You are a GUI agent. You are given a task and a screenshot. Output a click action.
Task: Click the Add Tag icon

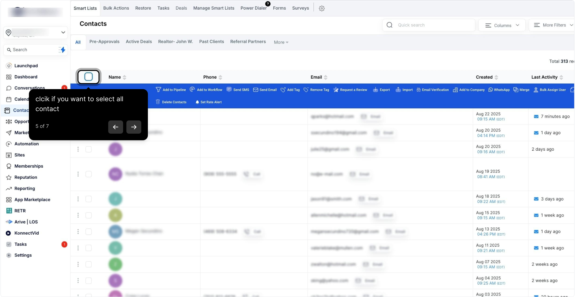(x=283, y=90)
